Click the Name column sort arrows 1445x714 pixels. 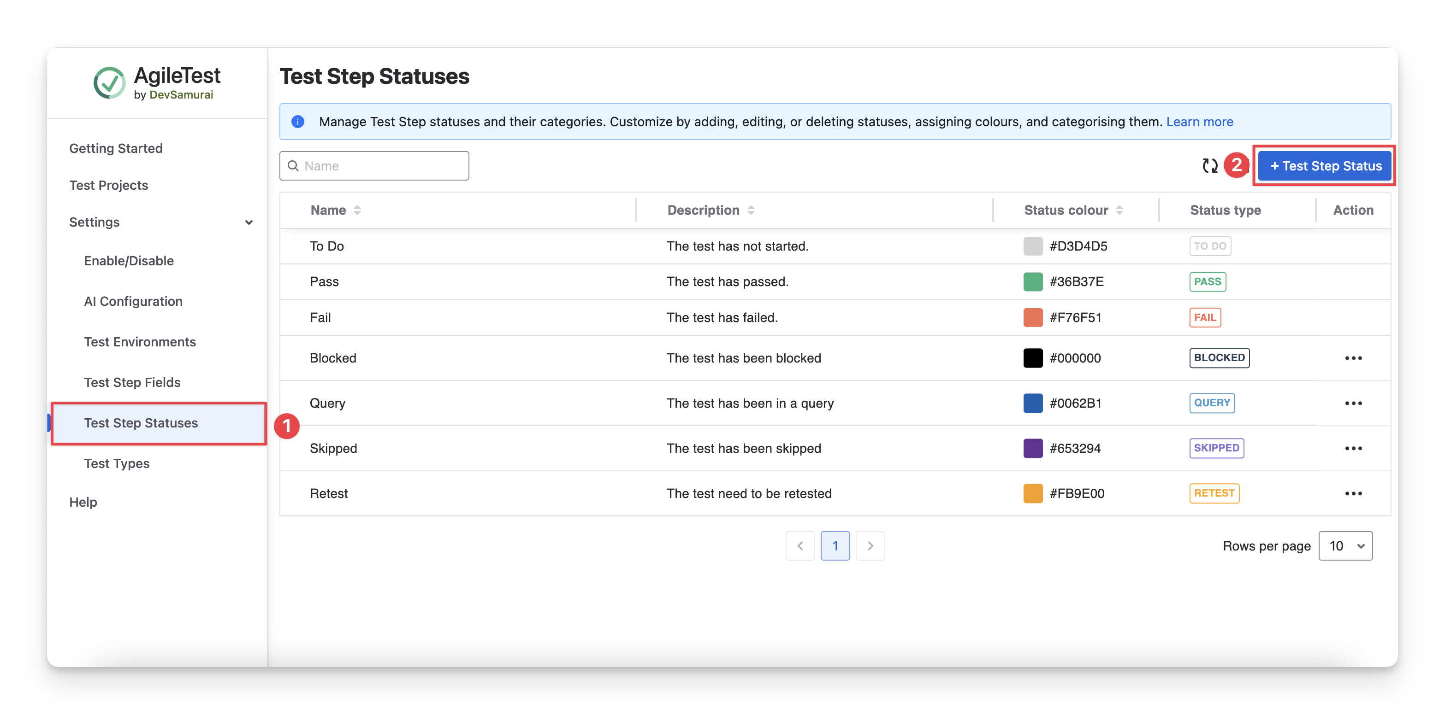(357, 210)
